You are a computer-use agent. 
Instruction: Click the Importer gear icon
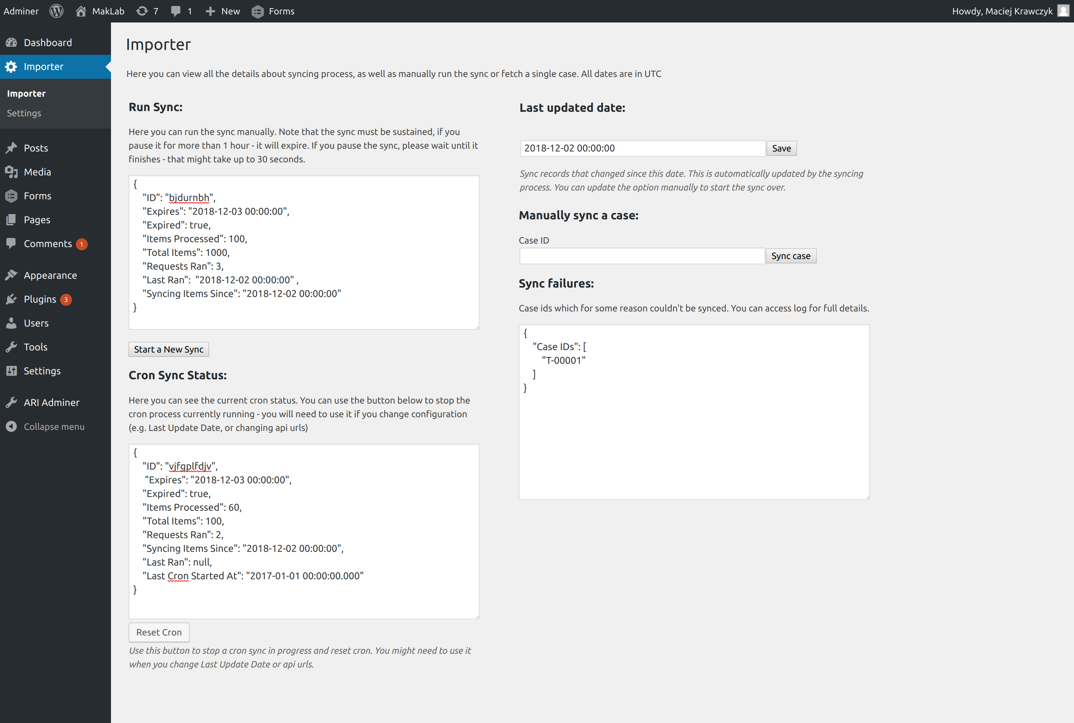pos(12,66)
